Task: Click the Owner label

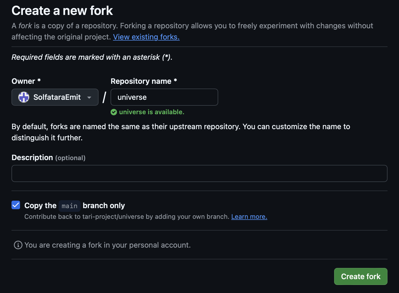Action: [26, 81]
